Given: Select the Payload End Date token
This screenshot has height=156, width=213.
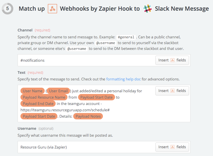Looking at the screenshot, I should (38, 104).
